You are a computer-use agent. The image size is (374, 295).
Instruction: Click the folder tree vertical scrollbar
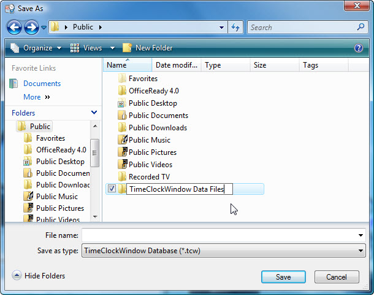pyautogui.click(x=95, y=154)
